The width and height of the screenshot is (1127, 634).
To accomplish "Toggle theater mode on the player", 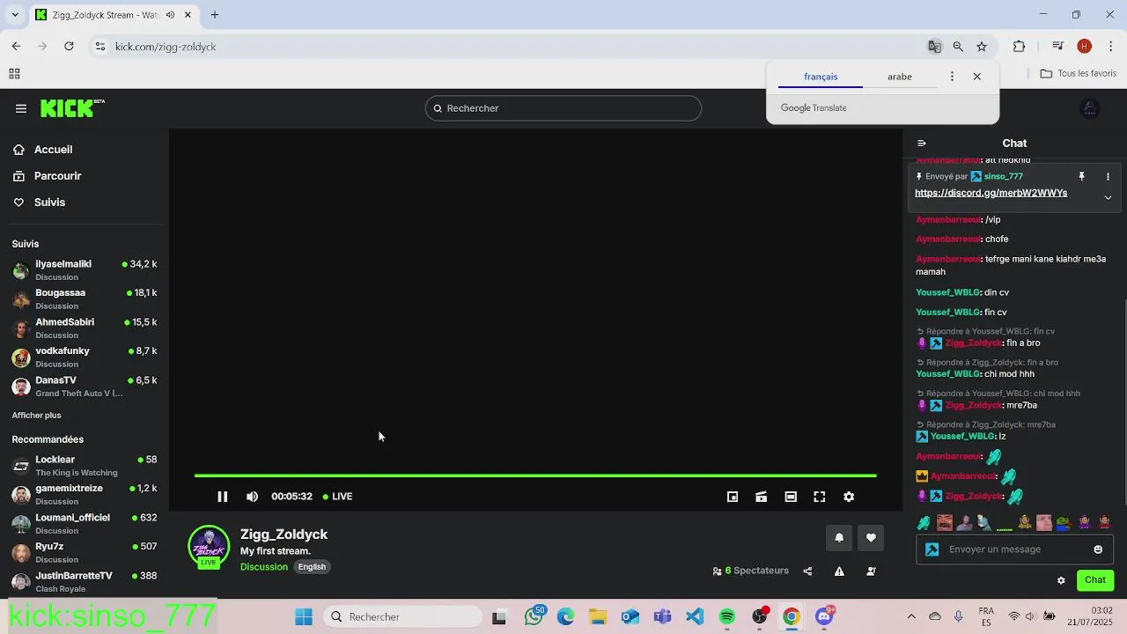I will (x=791, y=497).
